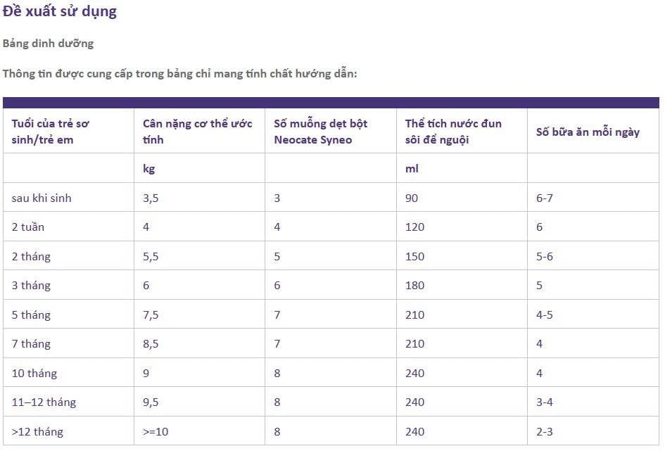Viewport: 665px width, 451px height.
Task: Click the 'kg' unit cell
Action: 148,169
